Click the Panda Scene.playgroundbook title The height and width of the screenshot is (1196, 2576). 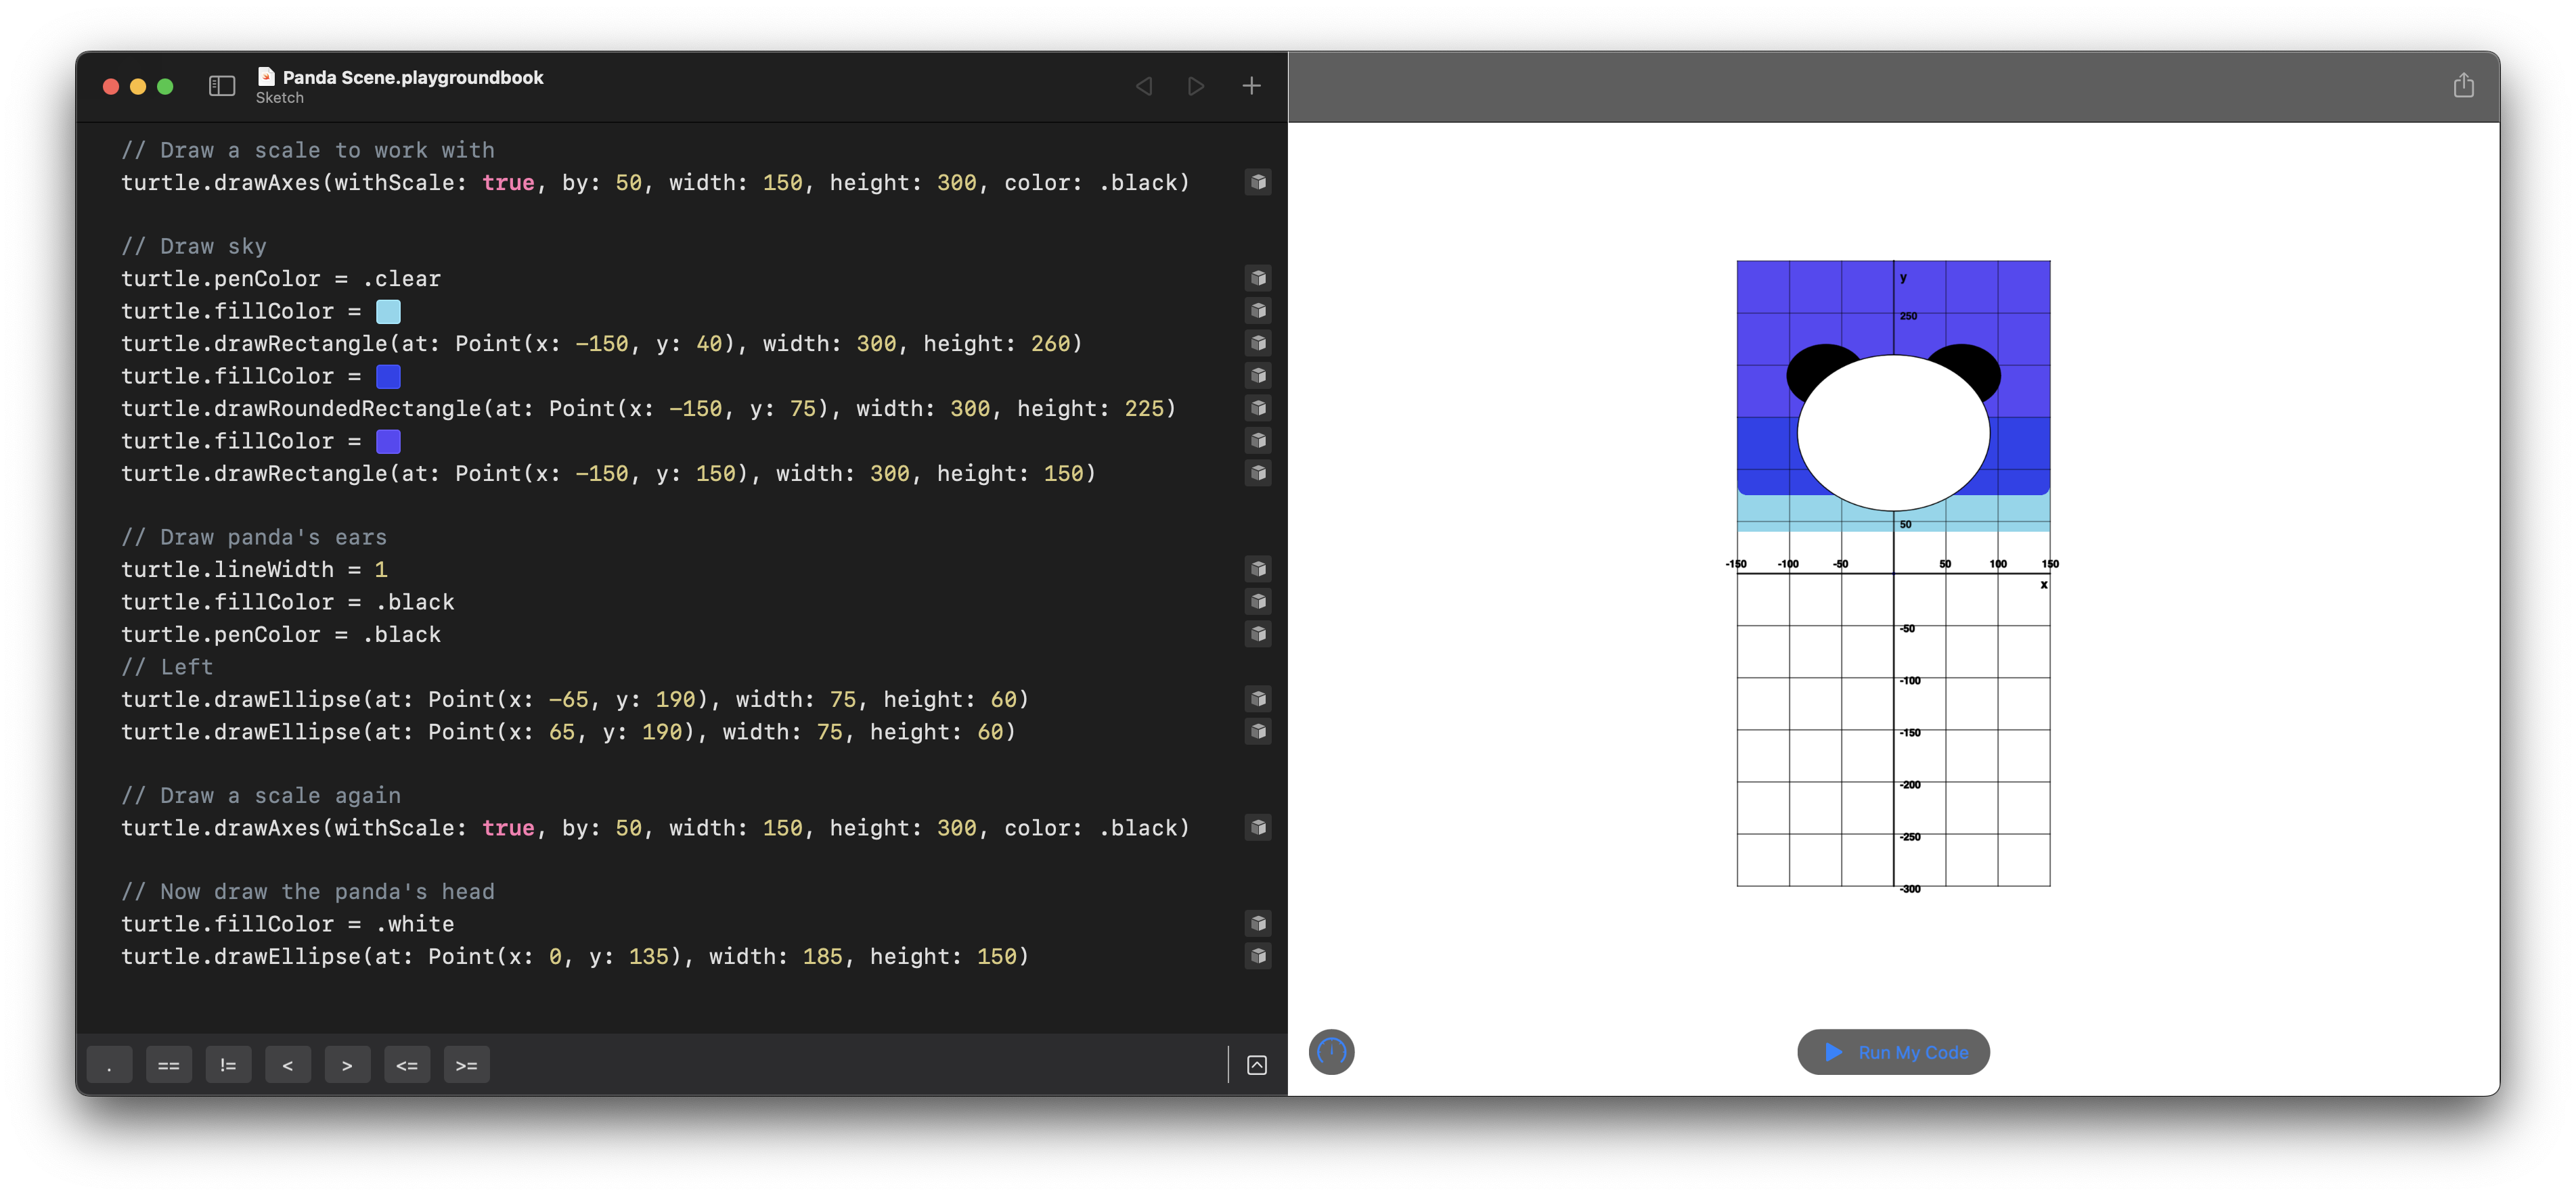point(412,77)
